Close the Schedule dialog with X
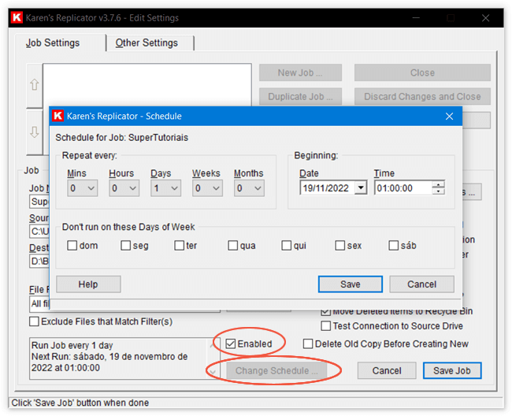The image size is (512, 416). point(449,116)
